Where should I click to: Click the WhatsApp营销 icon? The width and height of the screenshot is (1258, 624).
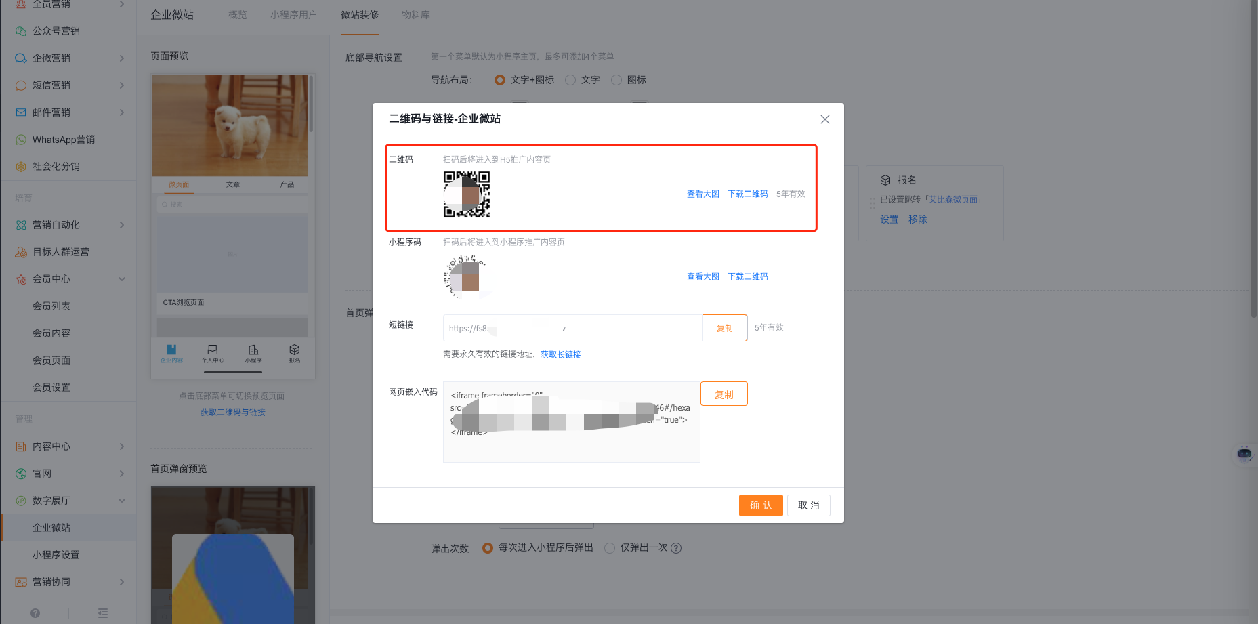(x=21, y=140)
